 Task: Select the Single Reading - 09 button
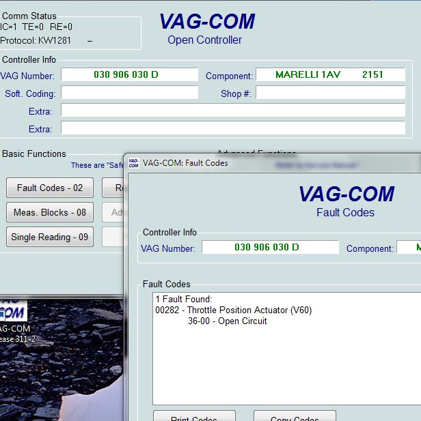tap(50, 237)
